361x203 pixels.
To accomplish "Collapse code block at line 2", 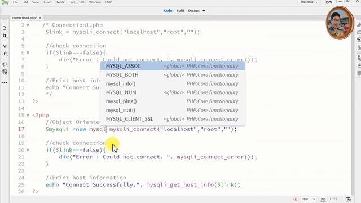I will [28, 25].
